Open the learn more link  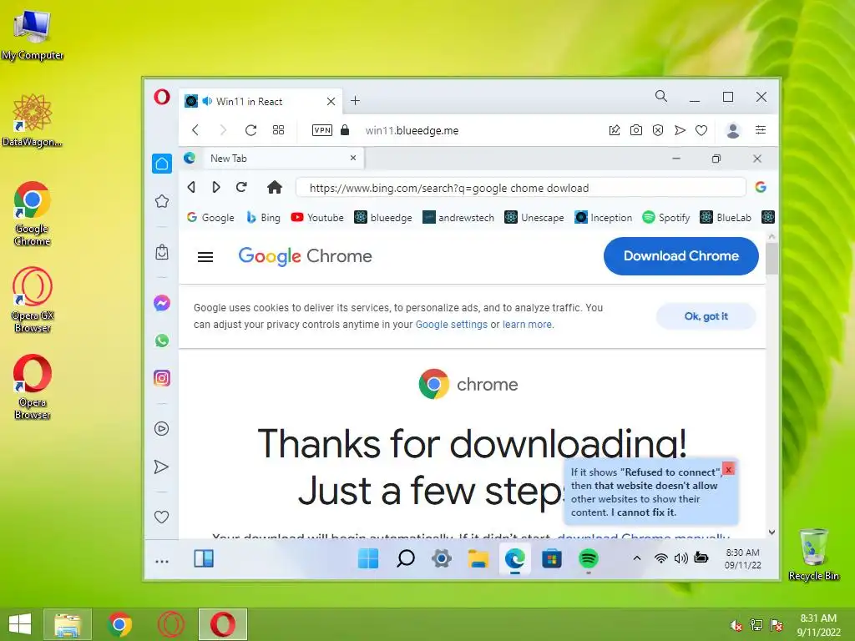(527, 325)
